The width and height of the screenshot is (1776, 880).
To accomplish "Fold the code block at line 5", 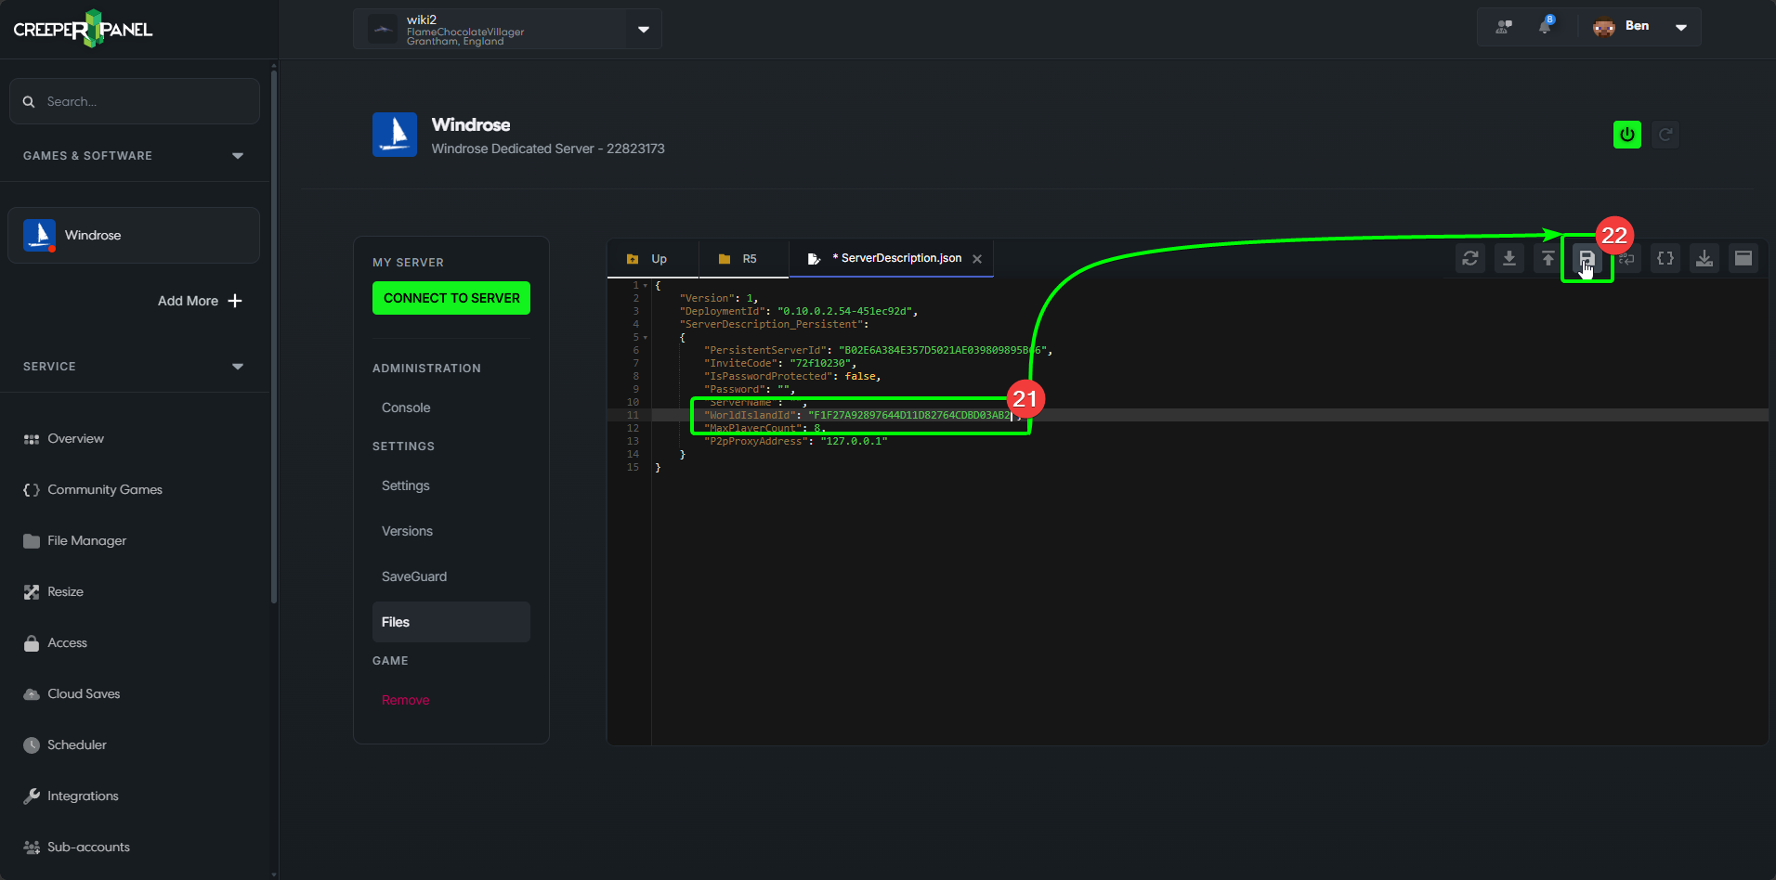I will point(646,338).
